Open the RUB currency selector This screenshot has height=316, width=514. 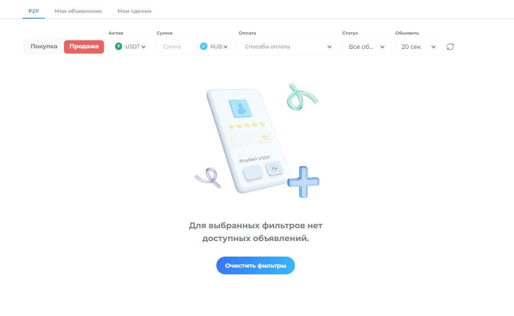pyautogui.click(x=214, y=47)
